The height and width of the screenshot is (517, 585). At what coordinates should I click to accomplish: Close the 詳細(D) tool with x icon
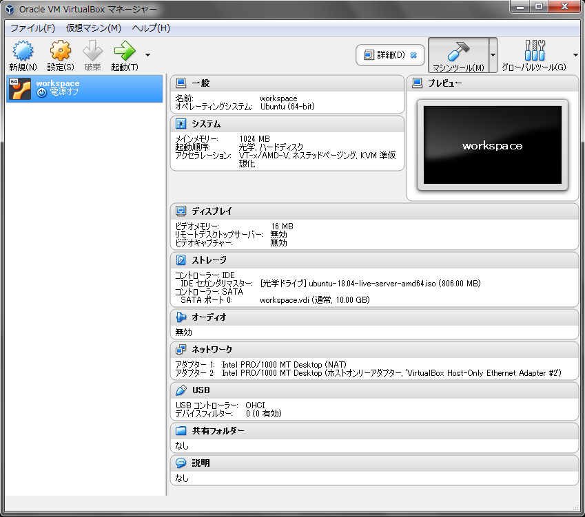tap(413, 55)
